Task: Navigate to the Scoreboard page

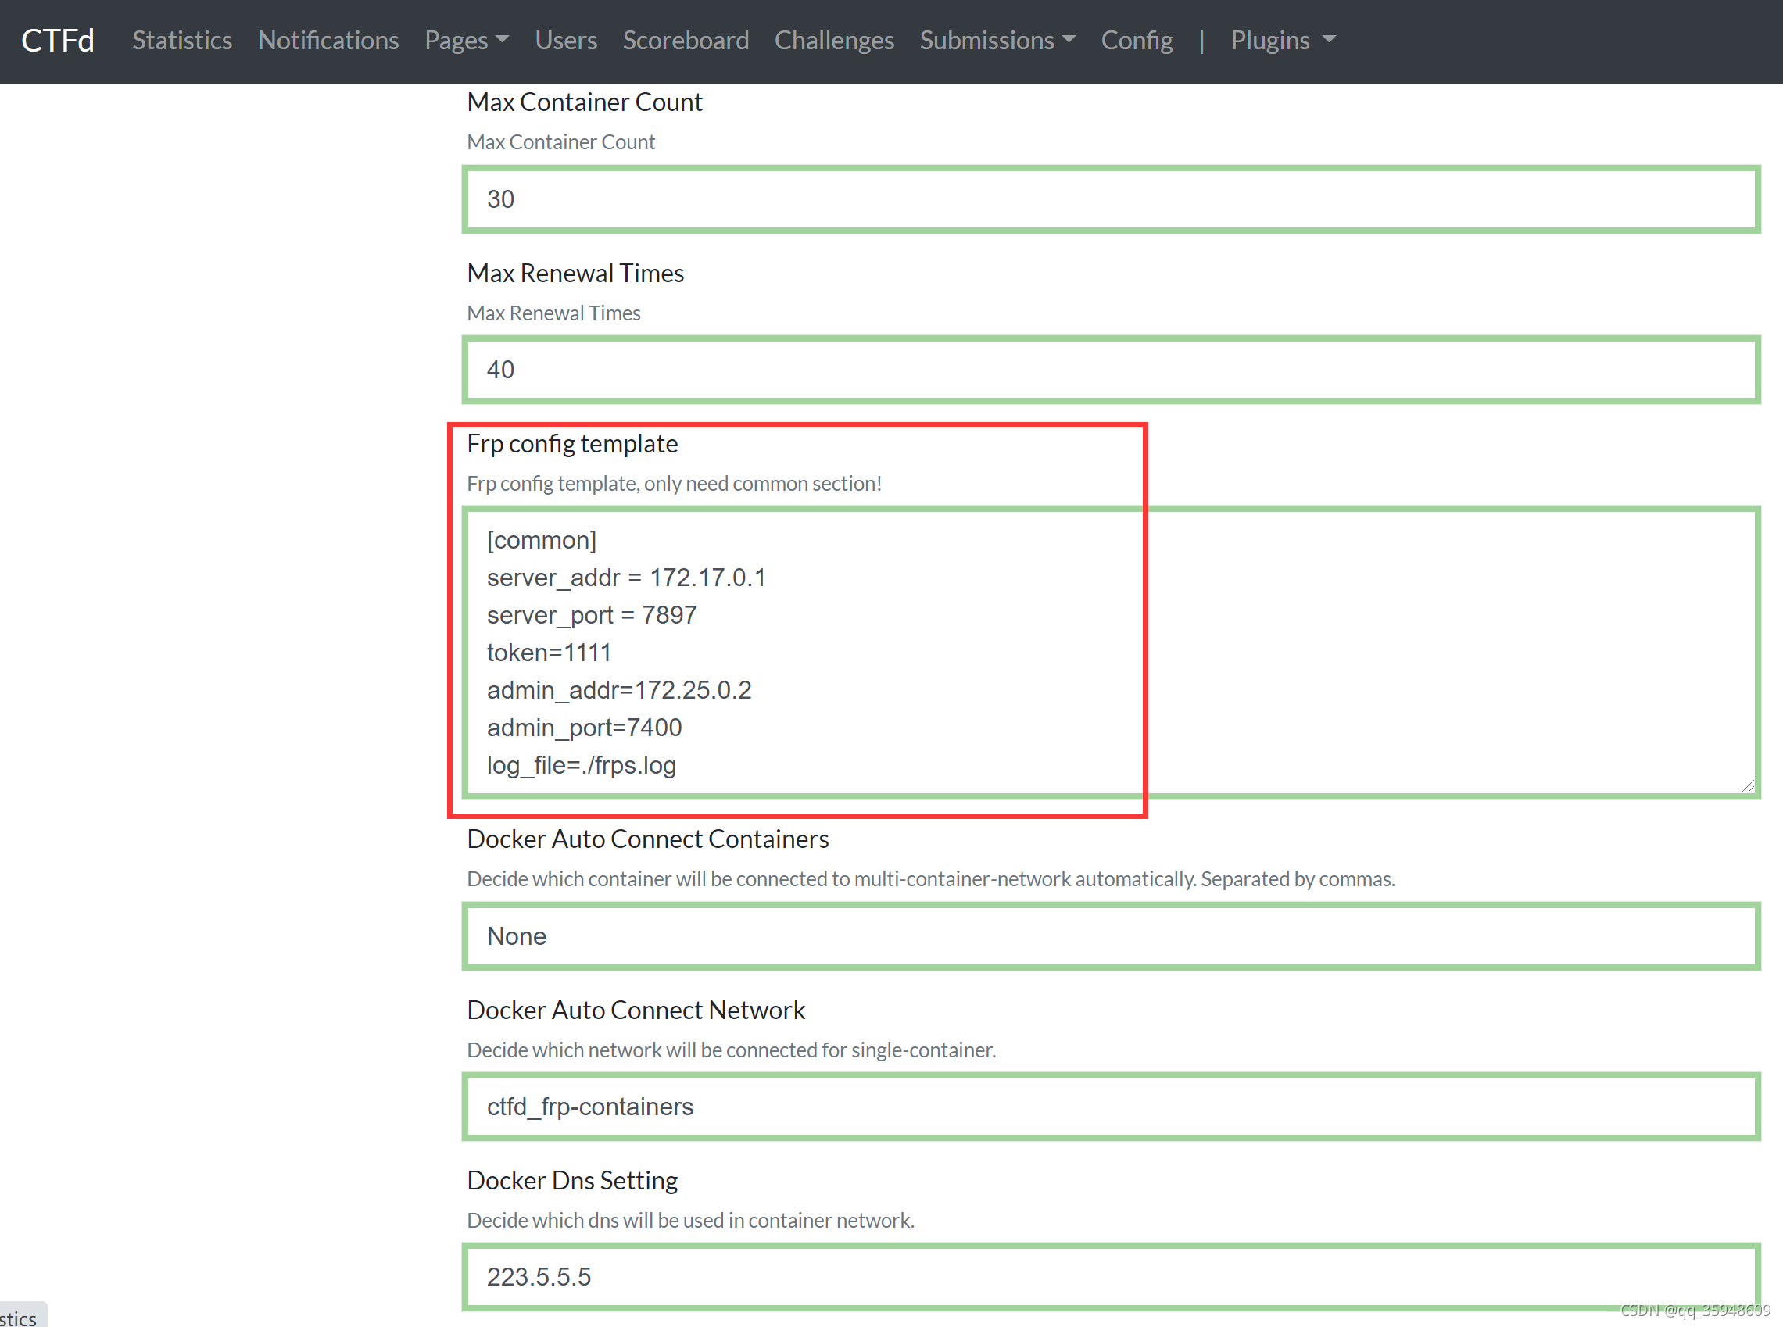Action: 686,40
